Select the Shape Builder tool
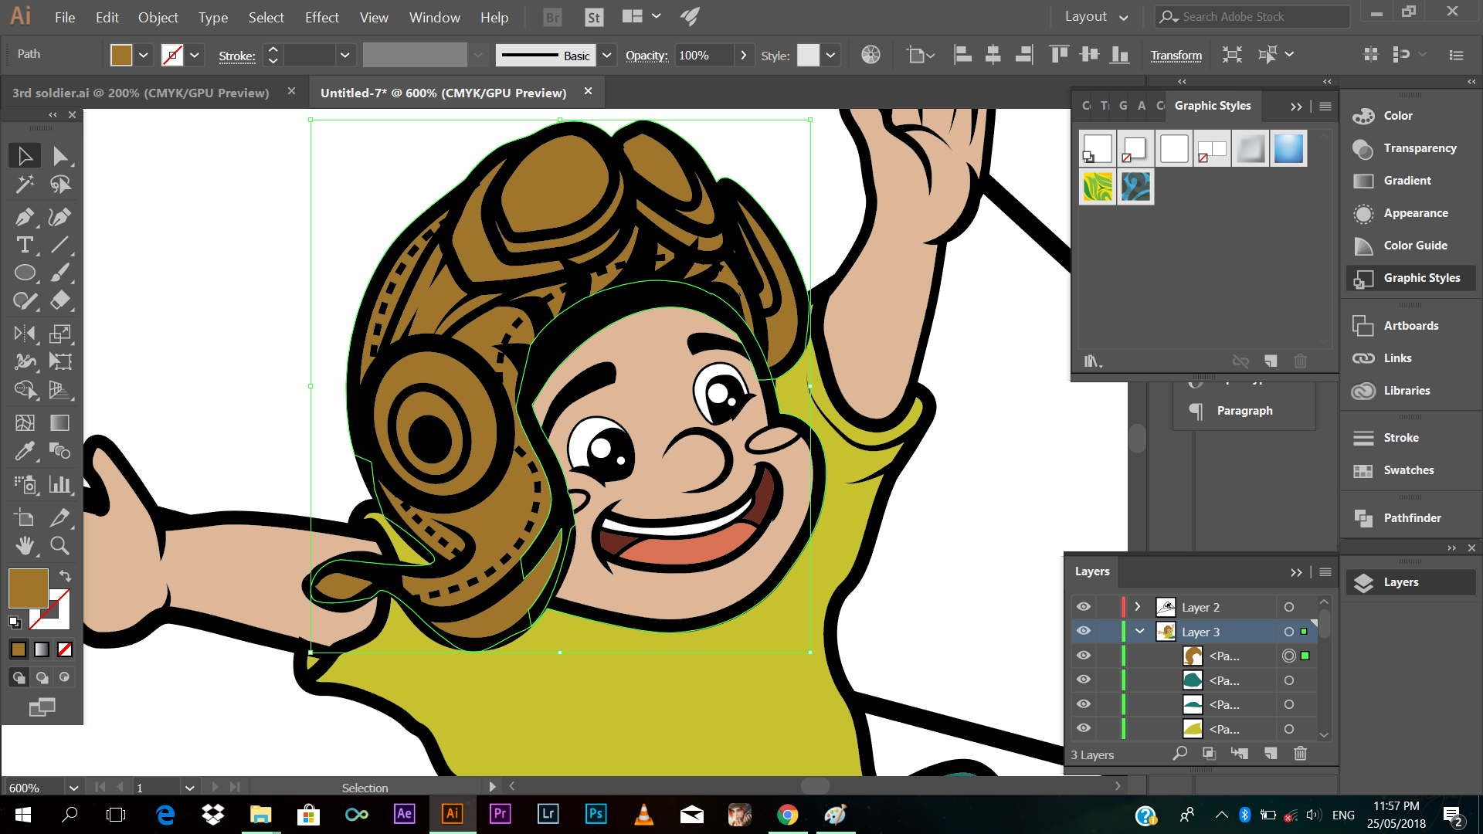 25,389
